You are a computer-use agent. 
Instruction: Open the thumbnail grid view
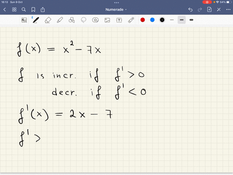click(14, 10)
